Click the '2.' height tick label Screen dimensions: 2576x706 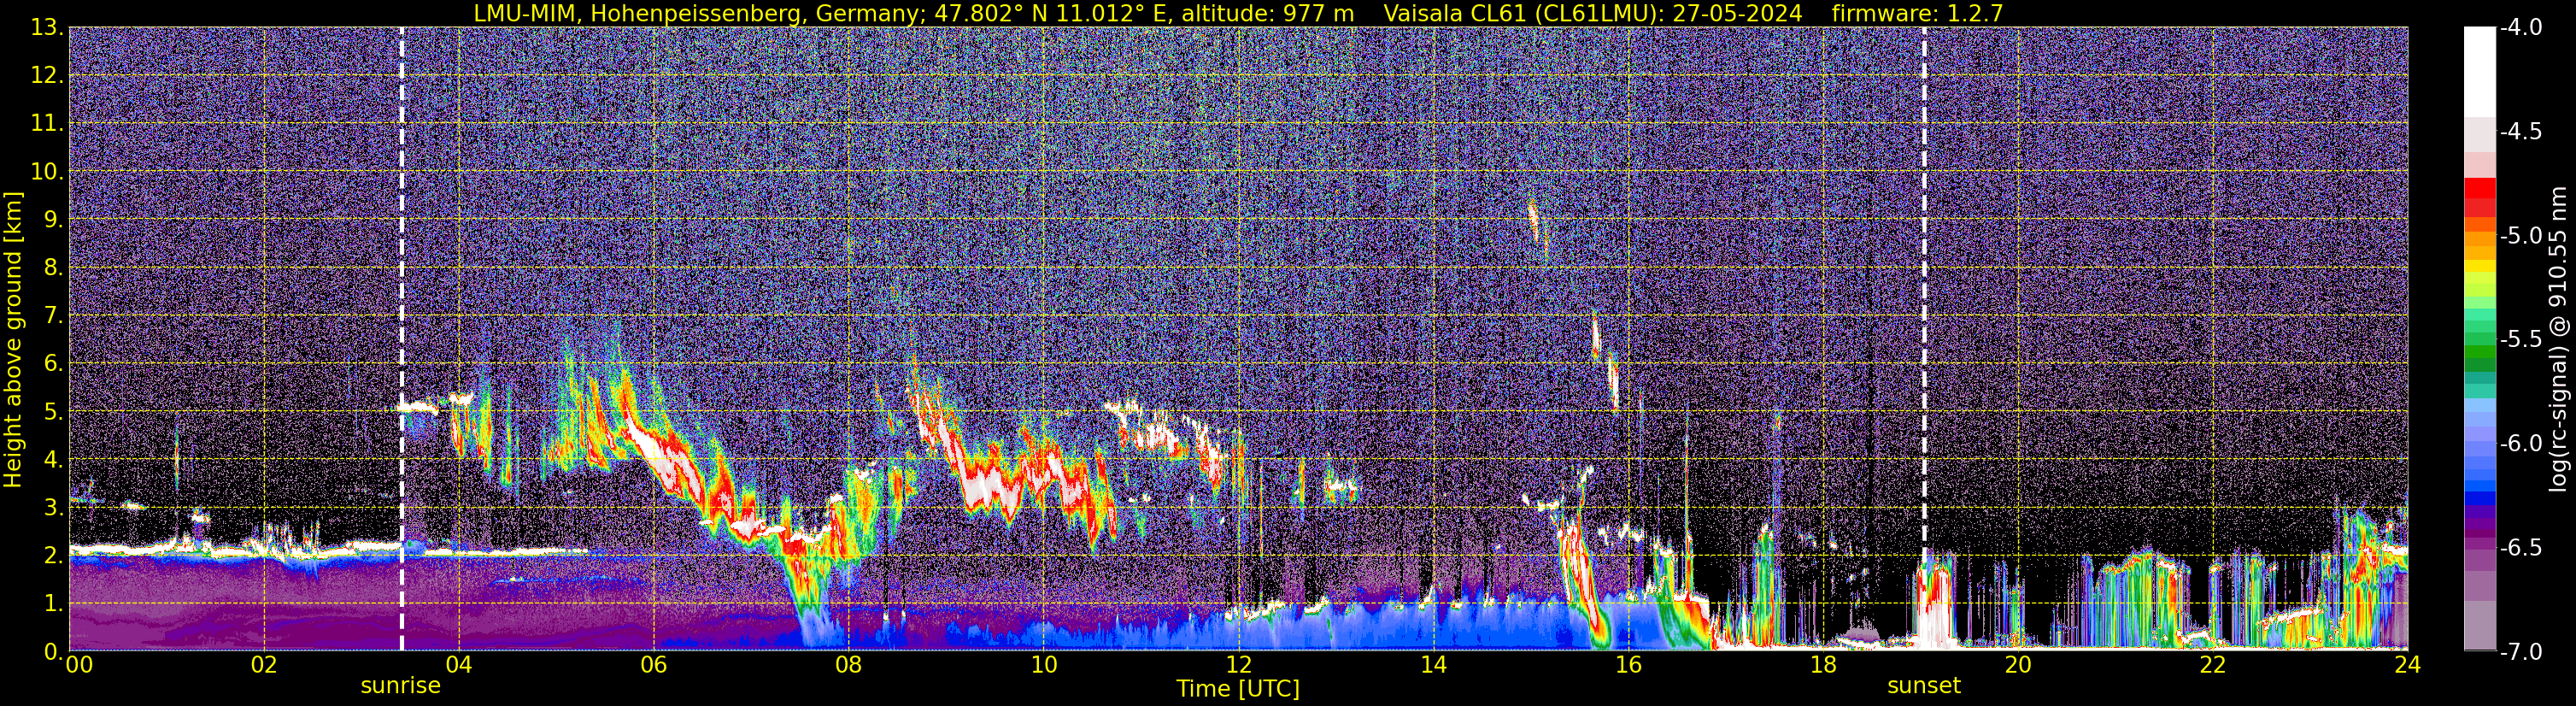53,556
